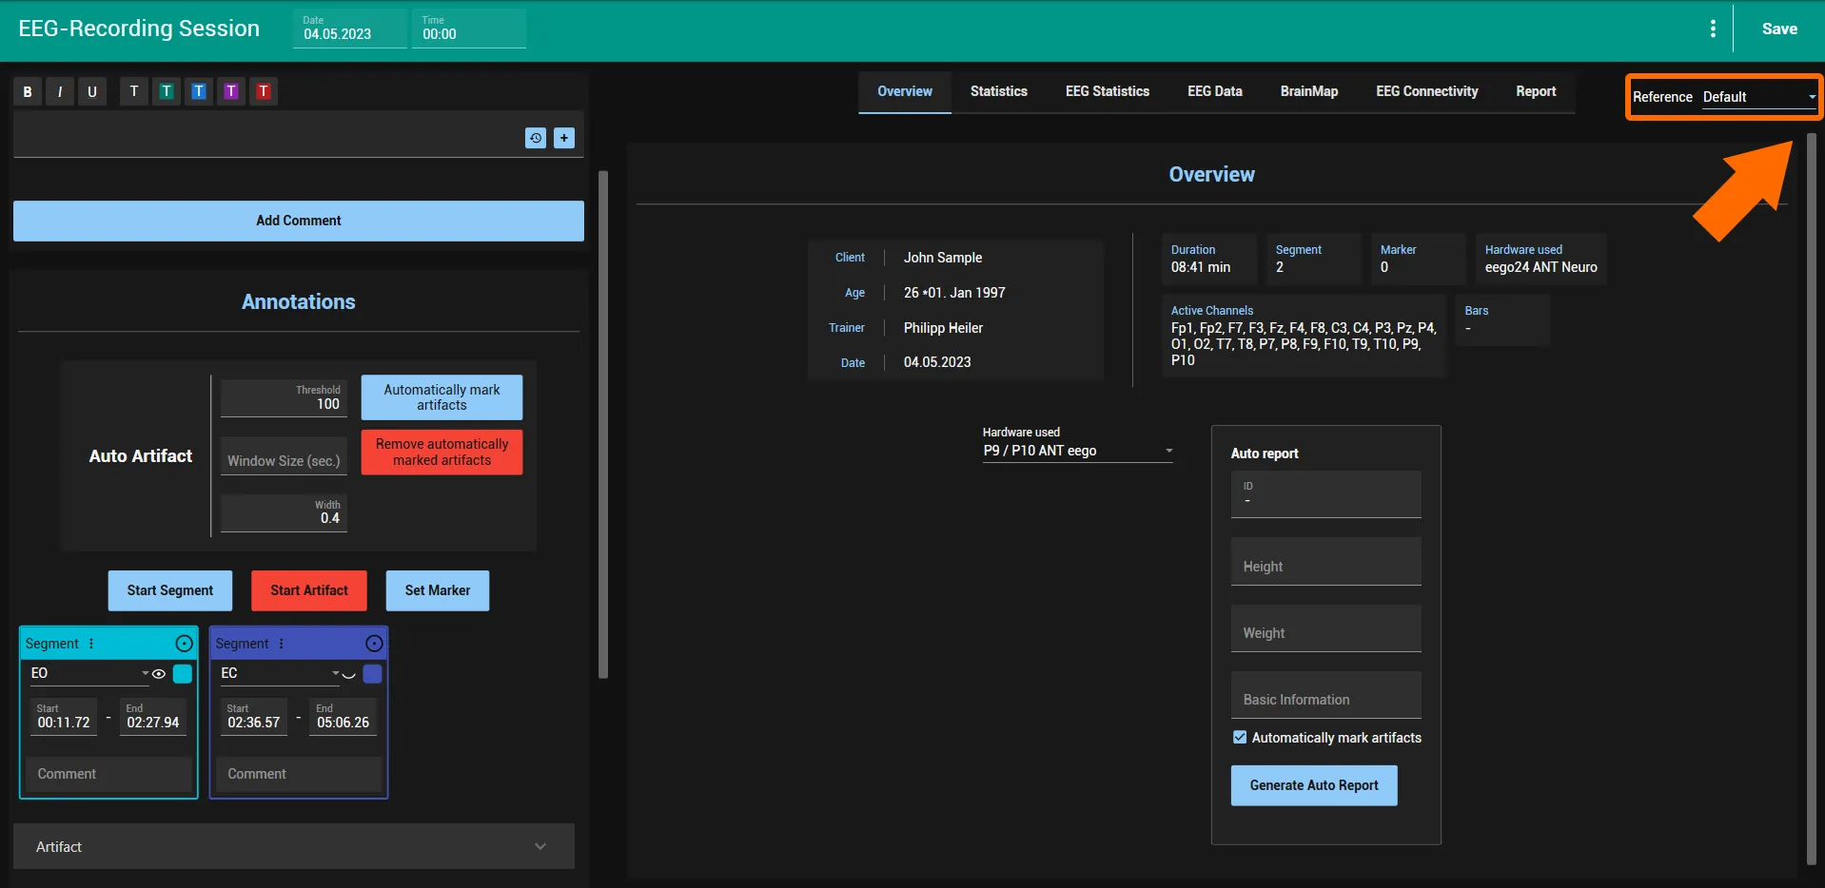1825x888 pixels.
Task: Open the EO segment type dropdown
Action: 90,673
